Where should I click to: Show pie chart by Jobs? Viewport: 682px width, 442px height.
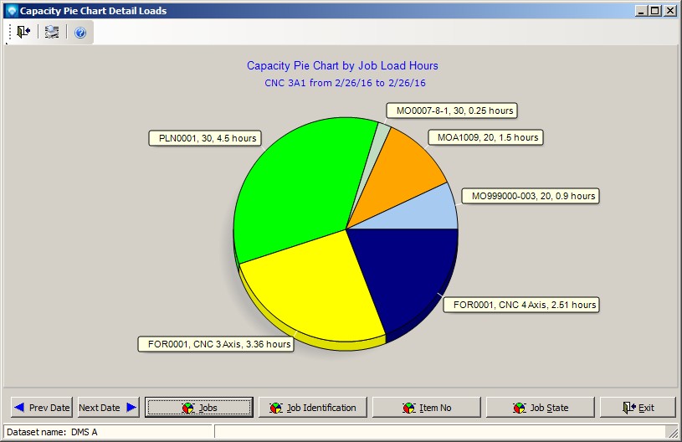click(199, 408)
